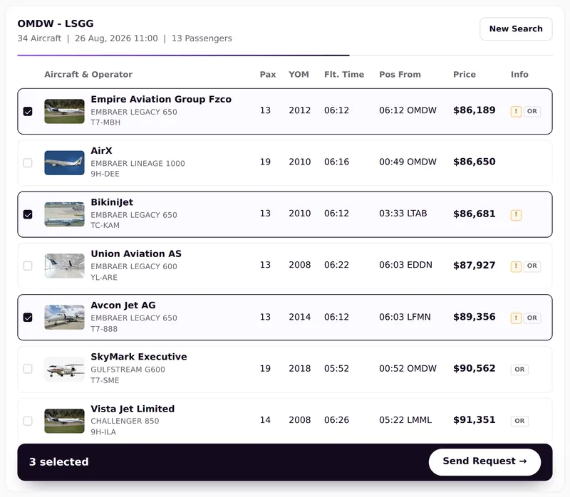Viewport: 570px width, 497px height.
Task: Click the OMDW - LSGG route title
Action: pyautogui.click(x=56, y=23)
